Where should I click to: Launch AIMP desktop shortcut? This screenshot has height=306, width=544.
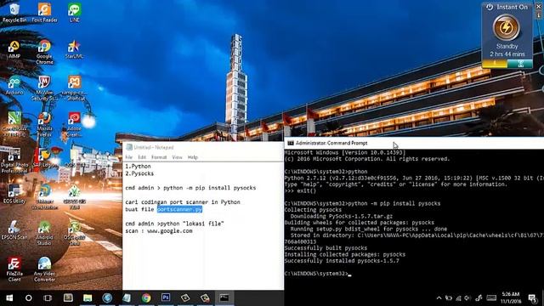click(x=14, y=49)
